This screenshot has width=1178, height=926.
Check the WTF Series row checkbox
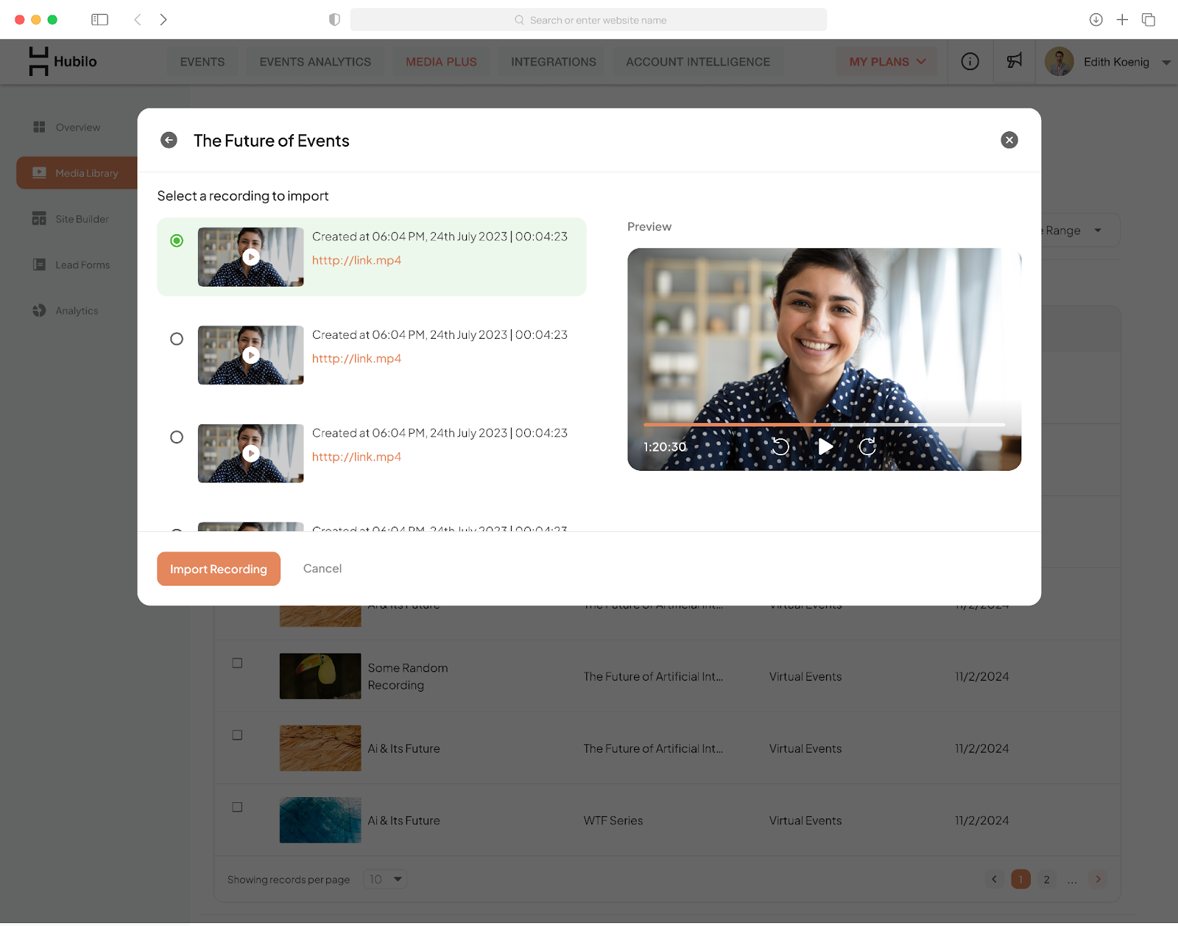(237, 807)
